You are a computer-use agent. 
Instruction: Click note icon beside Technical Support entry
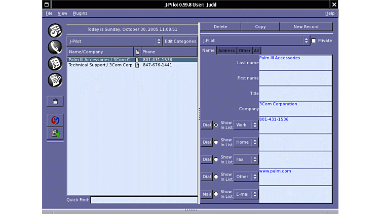[137, 65]
